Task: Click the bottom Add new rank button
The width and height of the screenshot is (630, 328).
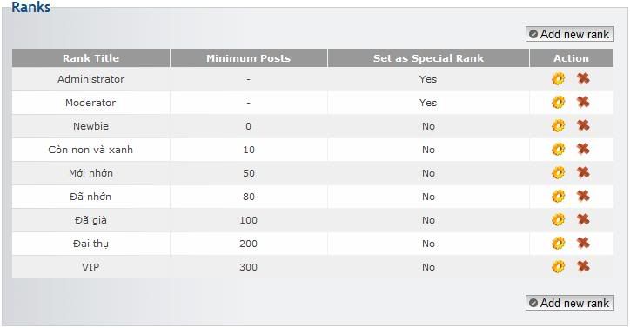Action: 570,303
